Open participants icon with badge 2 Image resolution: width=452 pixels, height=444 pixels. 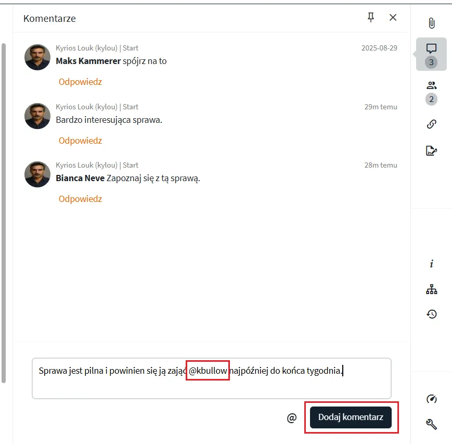pyautogui.click(x=432, y=93)
